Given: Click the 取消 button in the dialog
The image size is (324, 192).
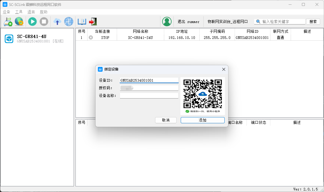Looking at the screenshot, I should 166,120.
